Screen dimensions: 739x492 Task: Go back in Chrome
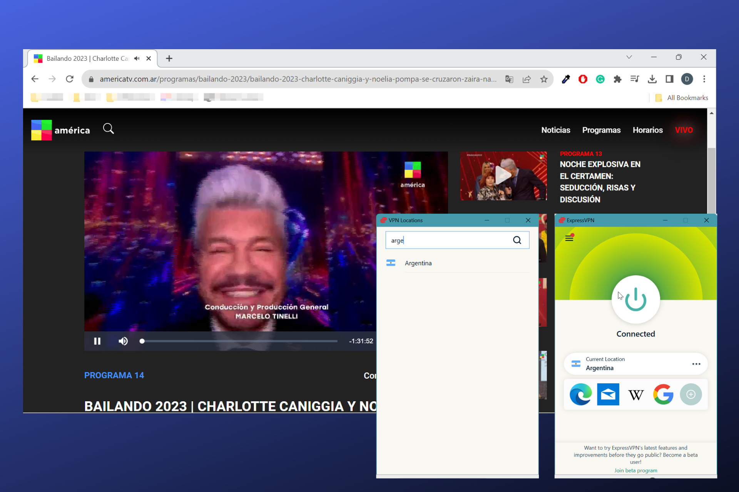35,79
